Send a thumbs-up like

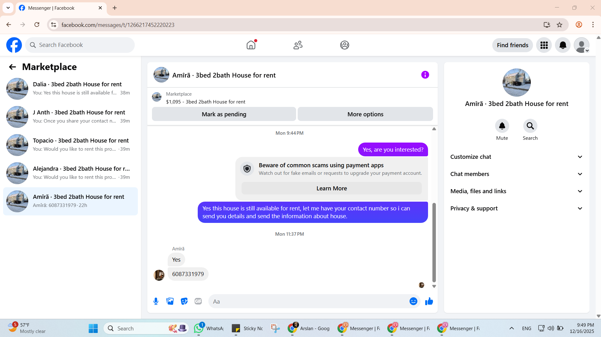click(429, 301)
